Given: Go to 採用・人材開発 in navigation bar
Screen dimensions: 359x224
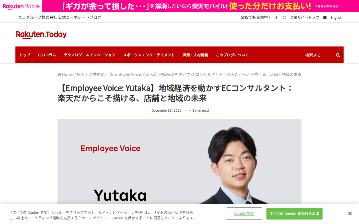Looking at the screenshot, I should click(x=195, y=55).
